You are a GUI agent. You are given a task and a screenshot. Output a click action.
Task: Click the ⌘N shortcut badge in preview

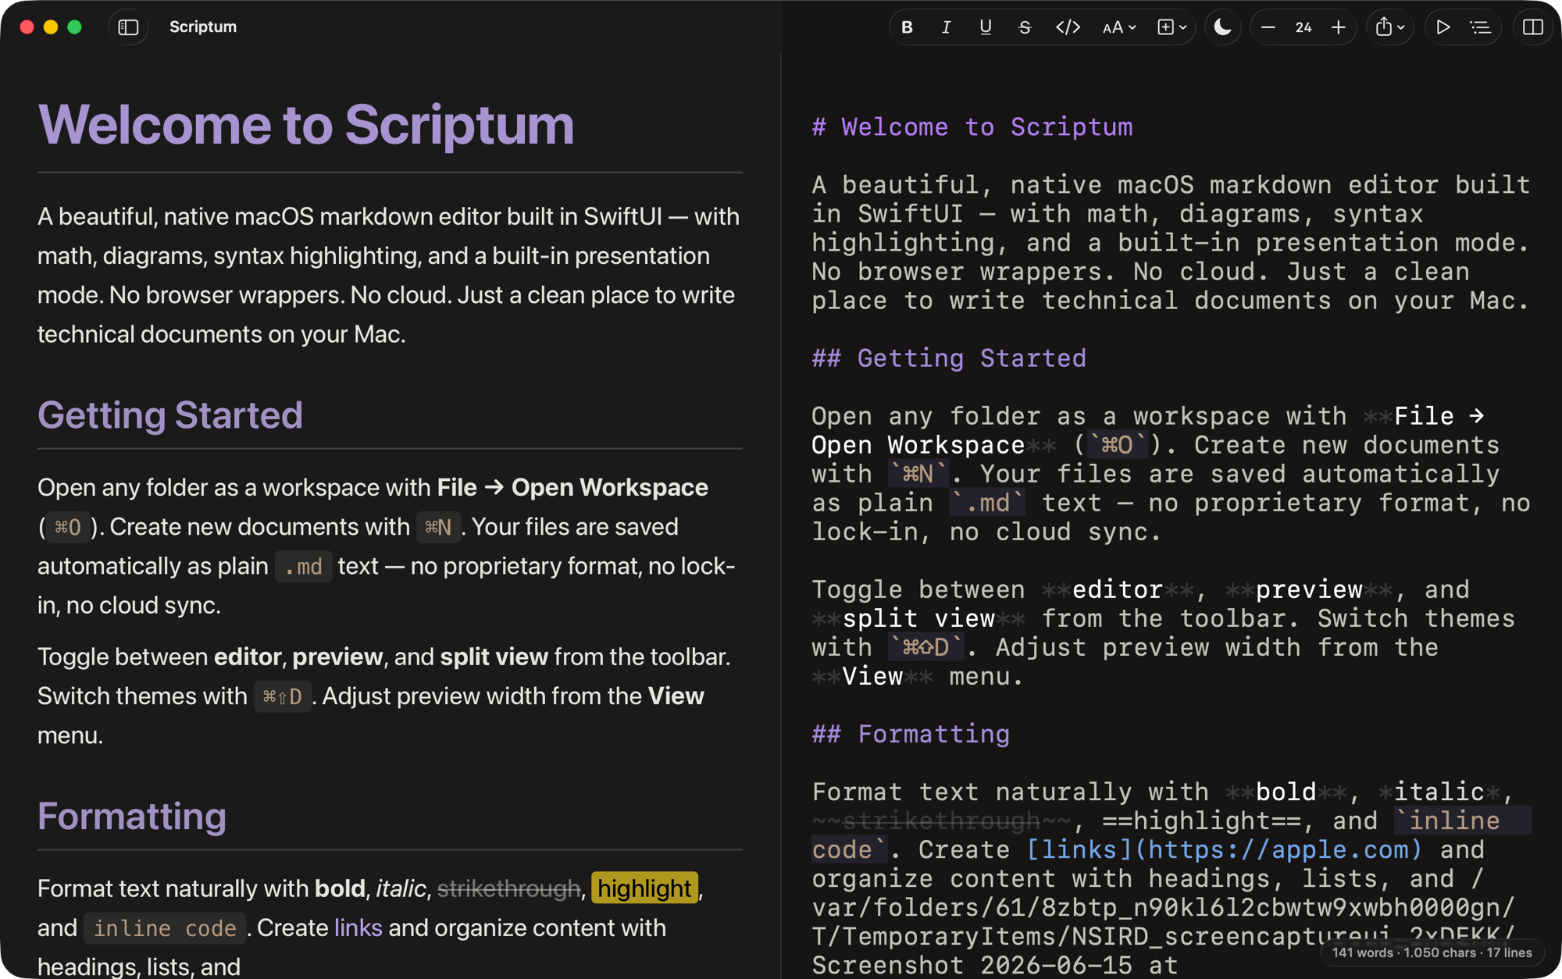(x=438, y=527)
